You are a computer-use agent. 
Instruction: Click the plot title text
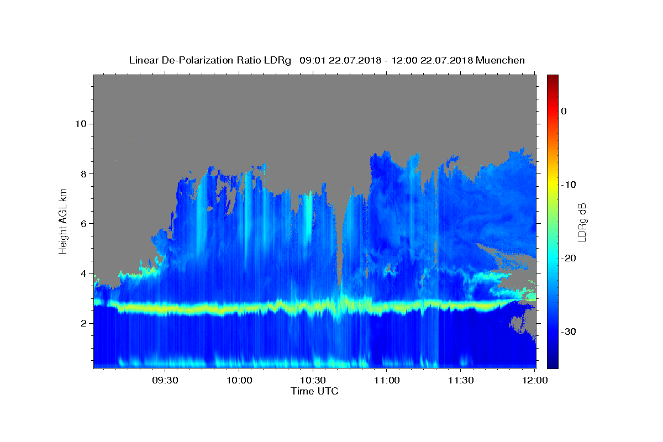coord(327,60)
